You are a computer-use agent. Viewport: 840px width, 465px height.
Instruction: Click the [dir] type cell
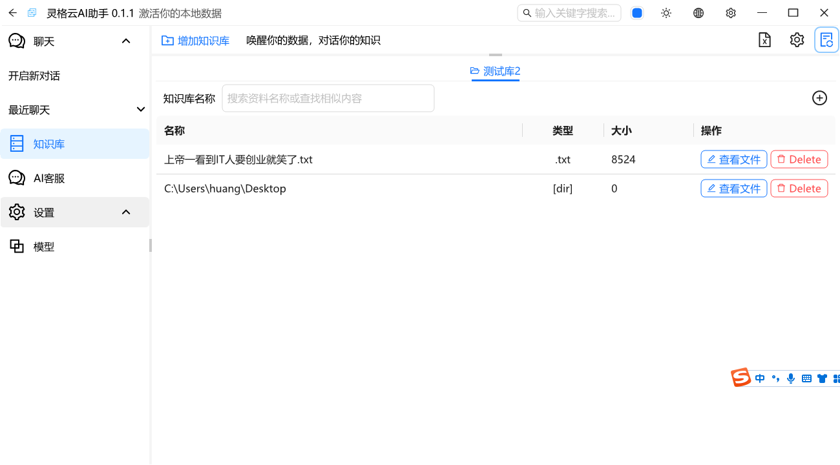[563, 189]
